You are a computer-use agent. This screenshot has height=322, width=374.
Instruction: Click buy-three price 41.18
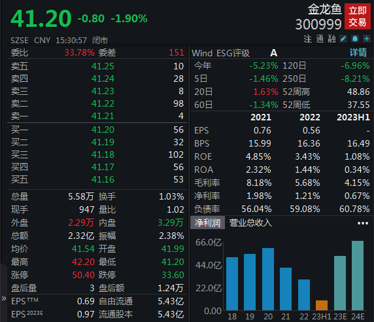click(103, 154)
